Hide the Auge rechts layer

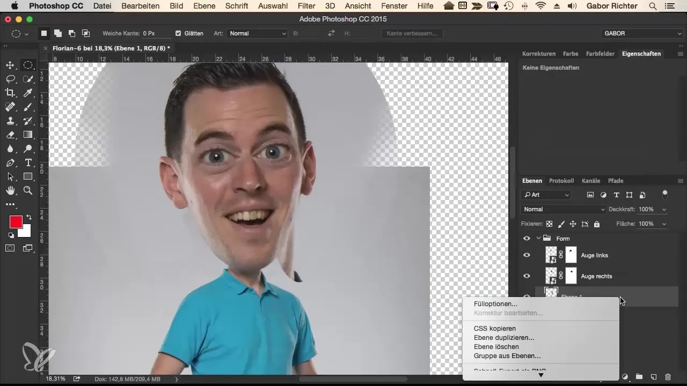click(x=527, y=276)
